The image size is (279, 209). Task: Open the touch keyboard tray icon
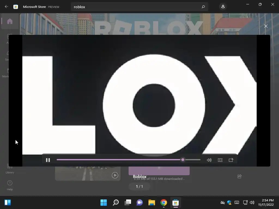(237, 202)
